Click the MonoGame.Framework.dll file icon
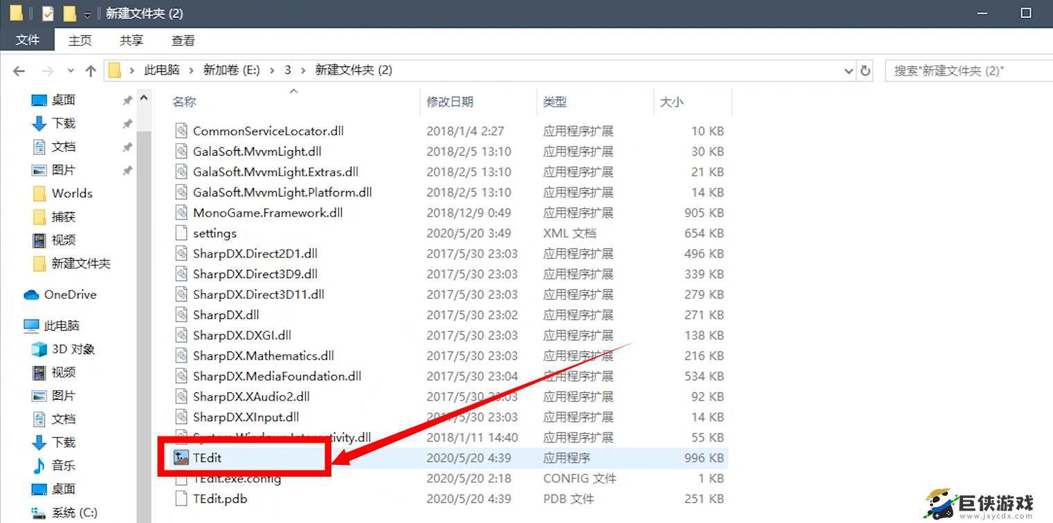 click(181, 212)
